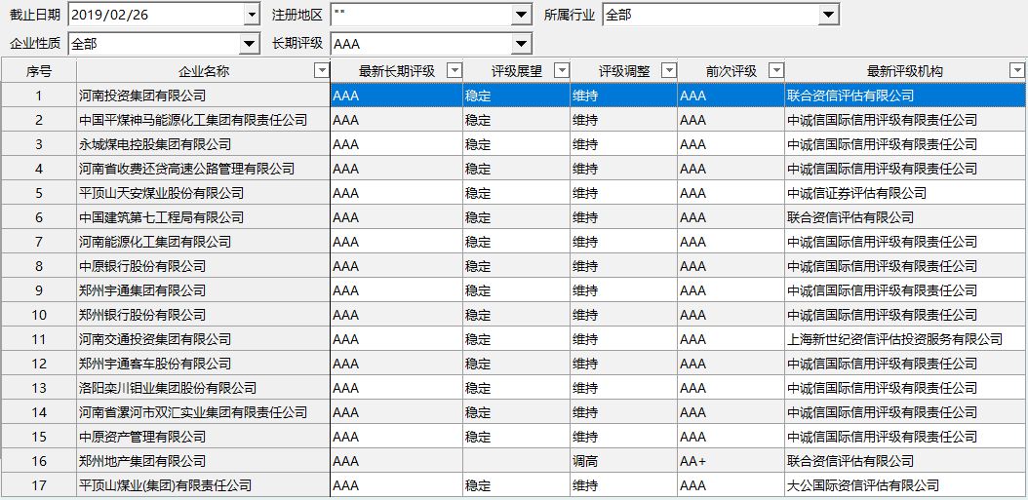The height and width of the screenshot is (500, 1028).
Task: Open the 长期评级 dropdown arrow
Action: pos(521,44)
